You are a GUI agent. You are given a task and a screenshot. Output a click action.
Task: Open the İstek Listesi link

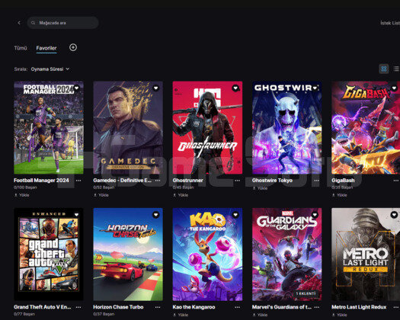click(390, 23)
